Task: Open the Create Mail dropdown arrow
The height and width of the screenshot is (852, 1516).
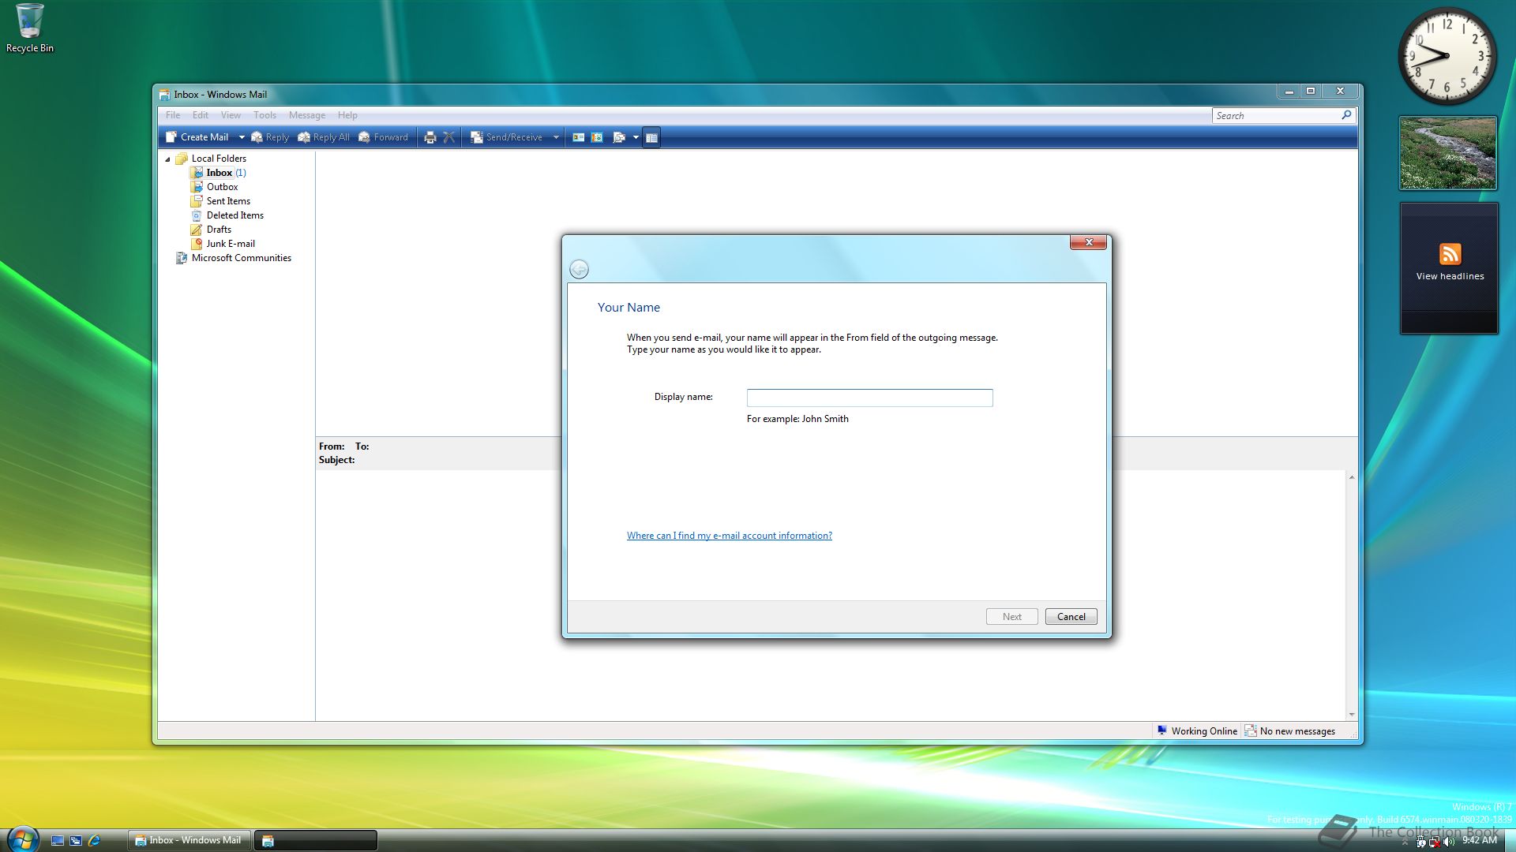Action: click(242, 137)
